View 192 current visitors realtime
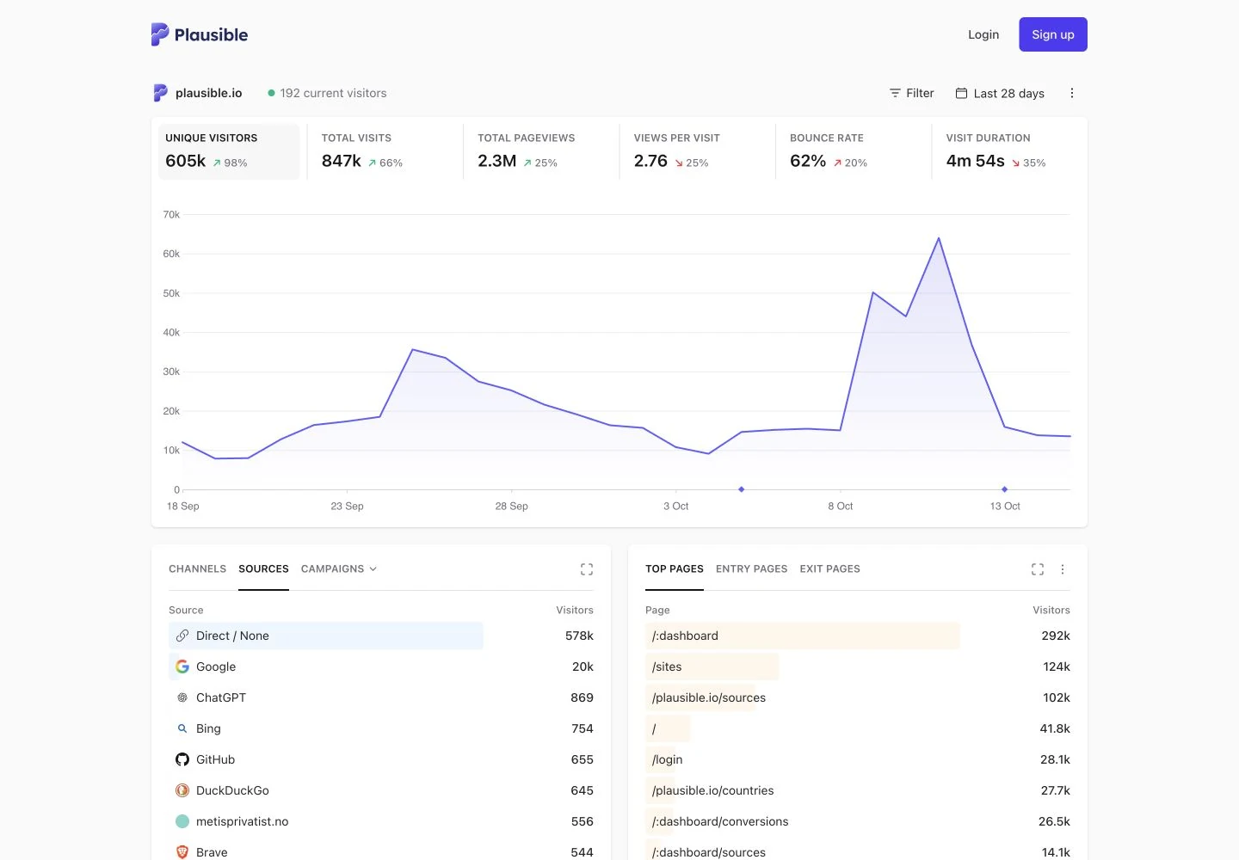The height and width of the screenshot is (860, 1239). (x=327, y=93)
